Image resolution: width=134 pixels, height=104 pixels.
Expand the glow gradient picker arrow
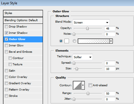(x=111, y=41)
